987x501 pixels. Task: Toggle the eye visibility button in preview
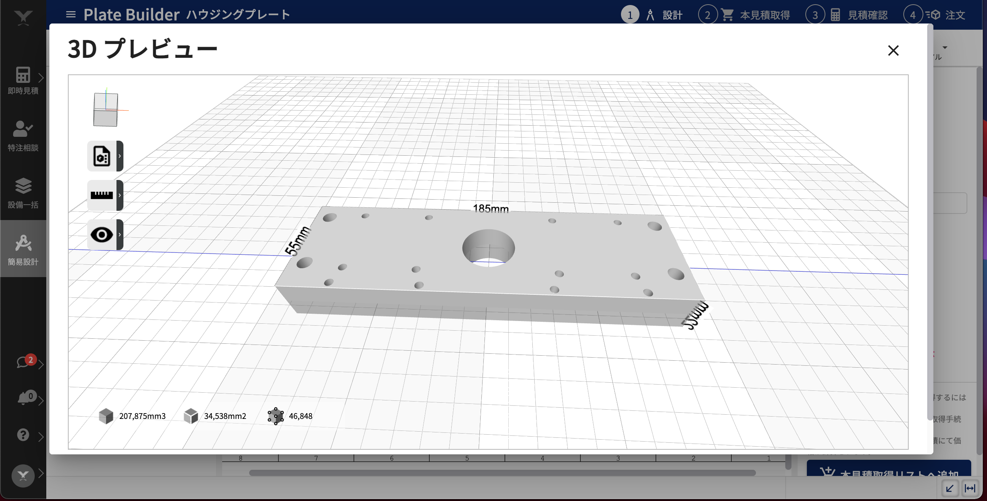pos(101,233)
